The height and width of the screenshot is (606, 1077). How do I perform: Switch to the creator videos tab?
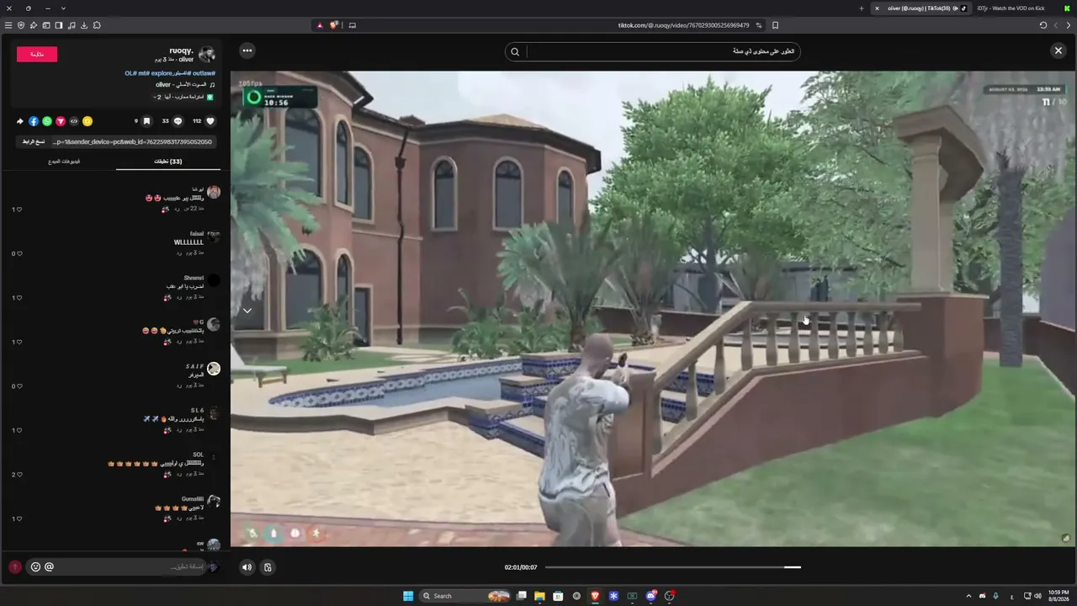[x=64, y=162]
